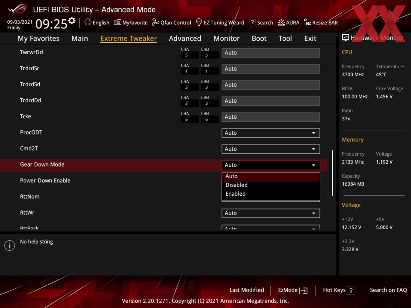
Task: Select the Extreme Tweaker tab
Action: (x=128, y=38)
